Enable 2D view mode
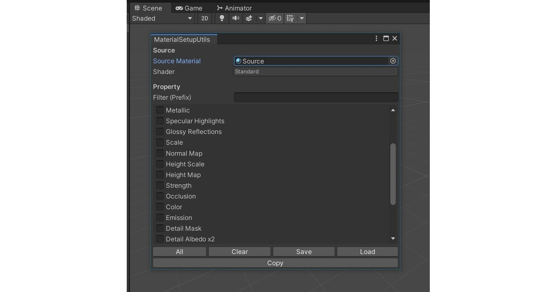Viewport: 557px width, 292px height. [x=204, y=19]
